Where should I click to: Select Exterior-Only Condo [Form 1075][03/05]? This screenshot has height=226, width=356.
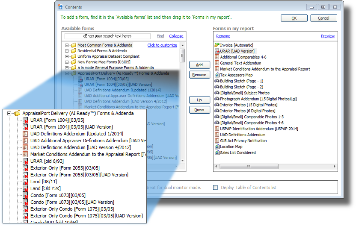point(72,209)
